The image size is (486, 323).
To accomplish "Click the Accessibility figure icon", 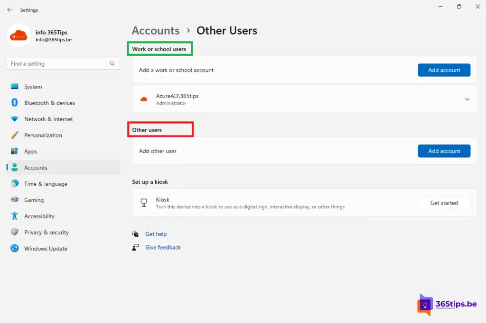I will (x=15, y=216).
